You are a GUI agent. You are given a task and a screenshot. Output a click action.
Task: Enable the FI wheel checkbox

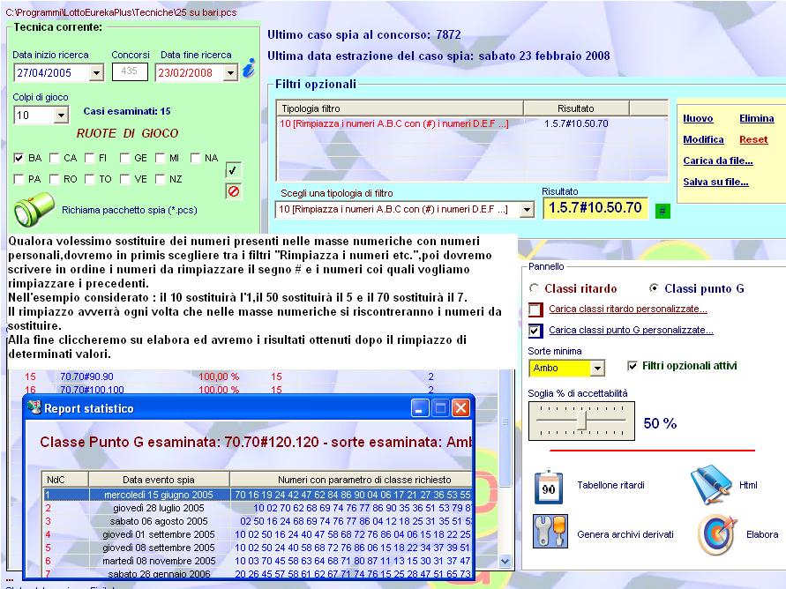[89, 158]
